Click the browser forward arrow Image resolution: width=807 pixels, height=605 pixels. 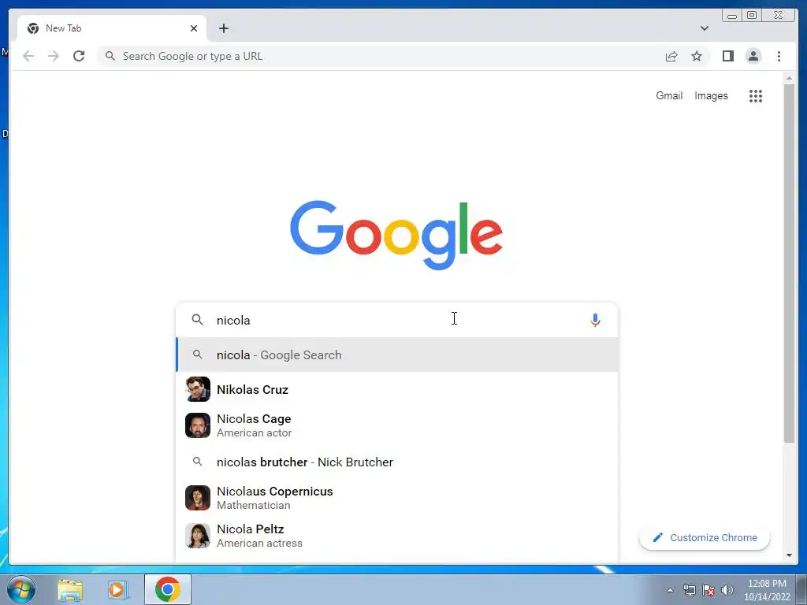point(54,56)
